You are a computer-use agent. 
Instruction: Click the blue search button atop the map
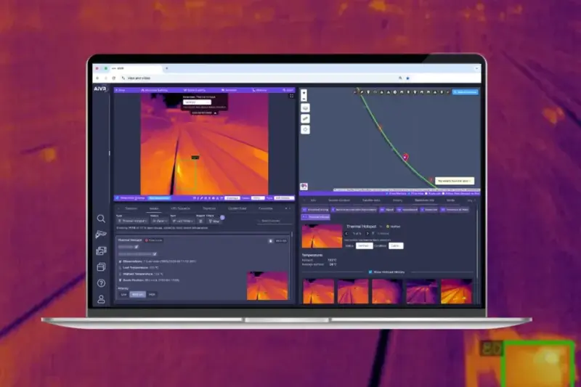pyautogui.click(x=466, y=91)
